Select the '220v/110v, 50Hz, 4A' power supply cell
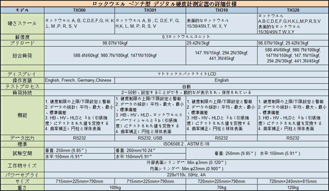Screen dimensions: 329x191 (x=186, y=175)
